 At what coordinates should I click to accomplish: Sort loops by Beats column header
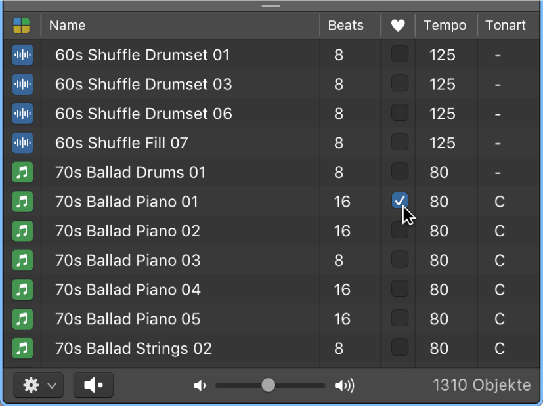[345, 25]
